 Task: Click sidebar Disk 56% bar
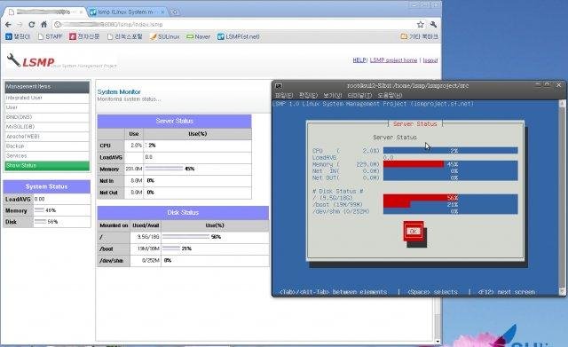[40, 221]
